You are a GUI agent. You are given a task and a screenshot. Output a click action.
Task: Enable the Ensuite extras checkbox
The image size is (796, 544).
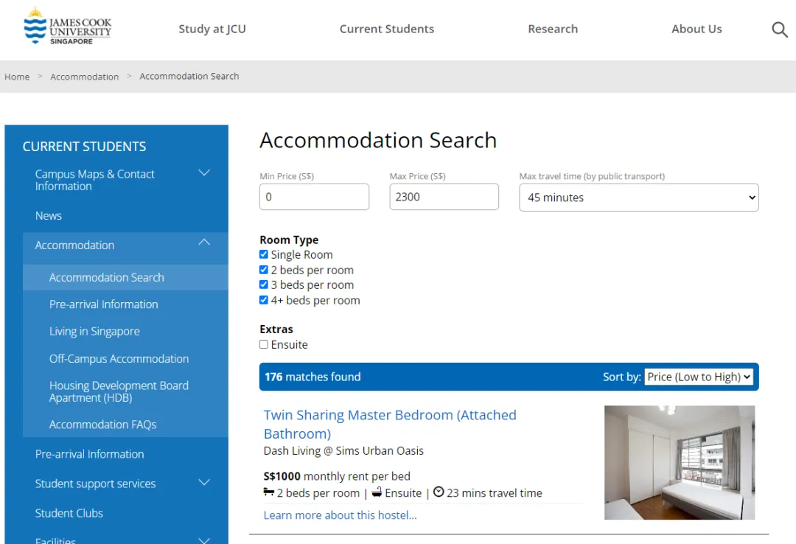(x=264, y=344)
